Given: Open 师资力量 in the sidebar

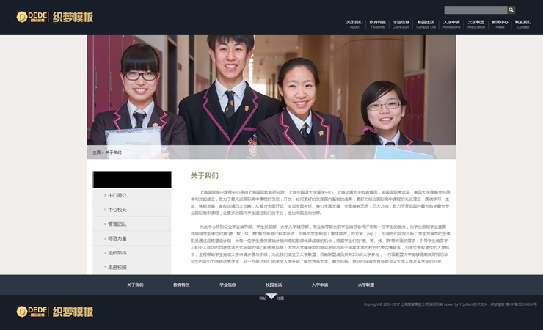Looking at the screenshot, I should coord(117,238).
